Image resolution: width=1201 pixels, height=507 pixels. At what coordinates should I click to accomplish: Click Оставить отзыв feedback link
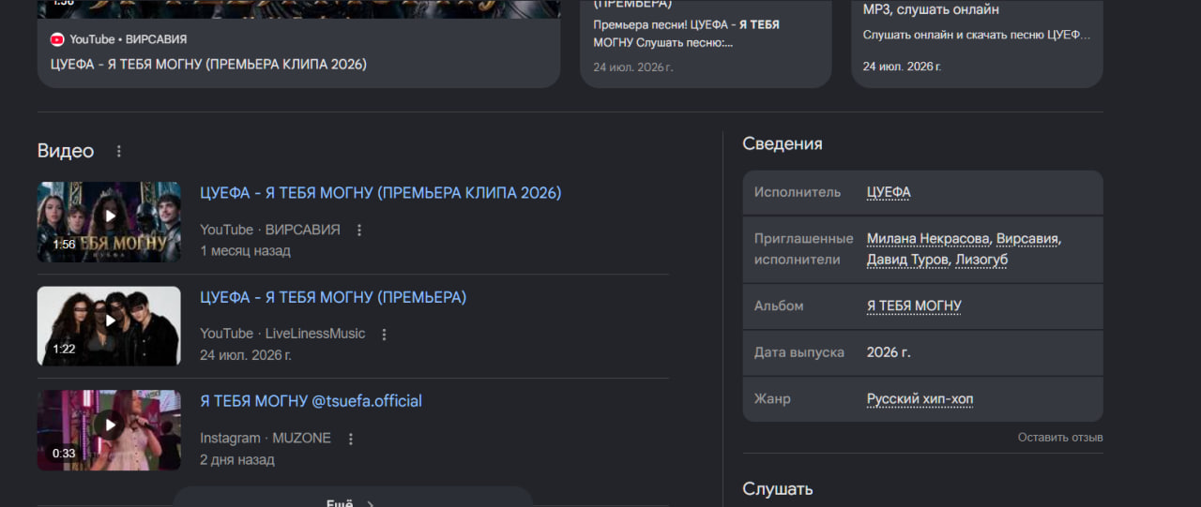point(1060,438)
